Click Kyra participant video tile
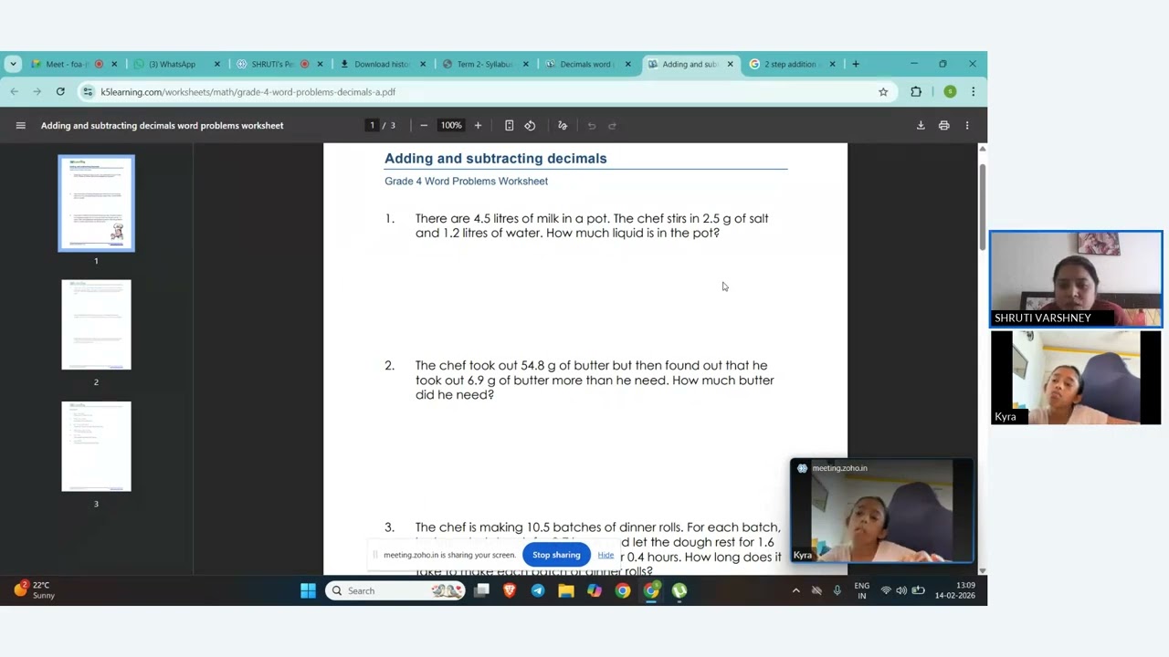Viewport: 1169px width, 657px height. pos(1076,378)
